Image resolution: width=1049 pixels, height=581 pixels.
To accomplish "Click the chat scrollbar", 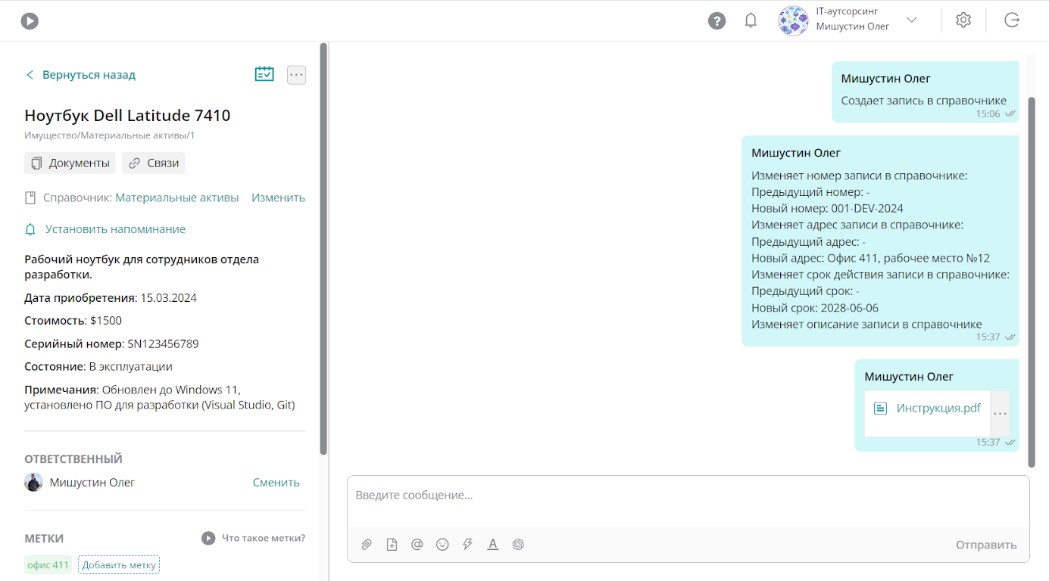I will pos(1031,281).
